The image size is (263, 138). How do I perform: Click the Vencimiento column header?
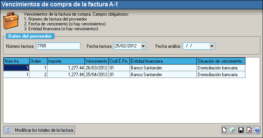pyautogui.click(x=97, y=61)
